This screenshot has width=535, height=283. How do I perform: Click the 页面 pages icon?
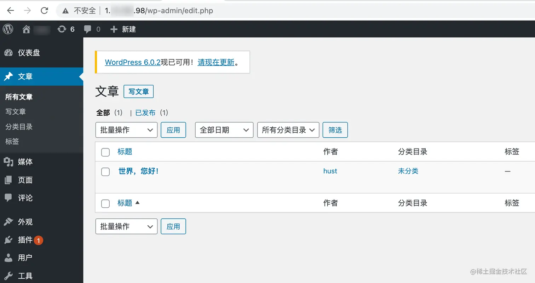(8, 180)
